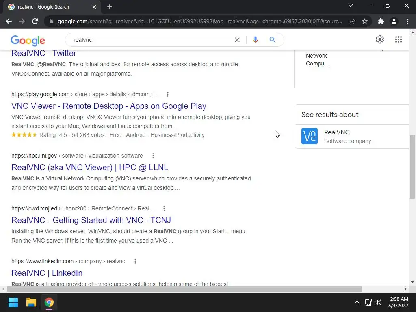The height and width of the screenshot is (312, 416).
Task: Show hidden system tray icons
Action: [x=357, y=302]
